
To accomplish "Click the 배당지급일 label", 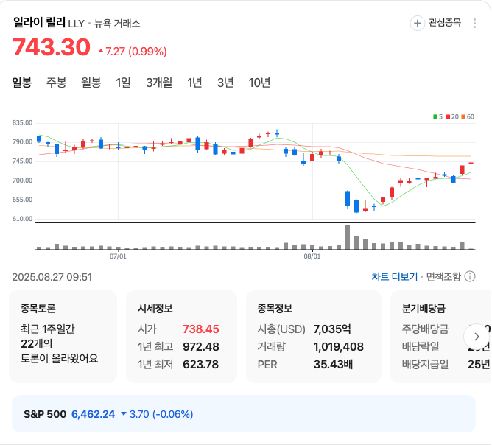I will [425, 365].
